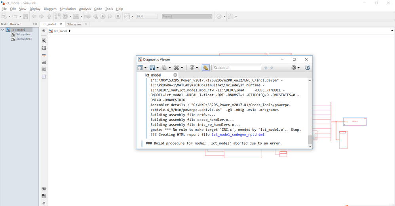This screenshot has width=395, height=206.
Task: Click the Image annotation palette icon
Action: click(44, 69)
